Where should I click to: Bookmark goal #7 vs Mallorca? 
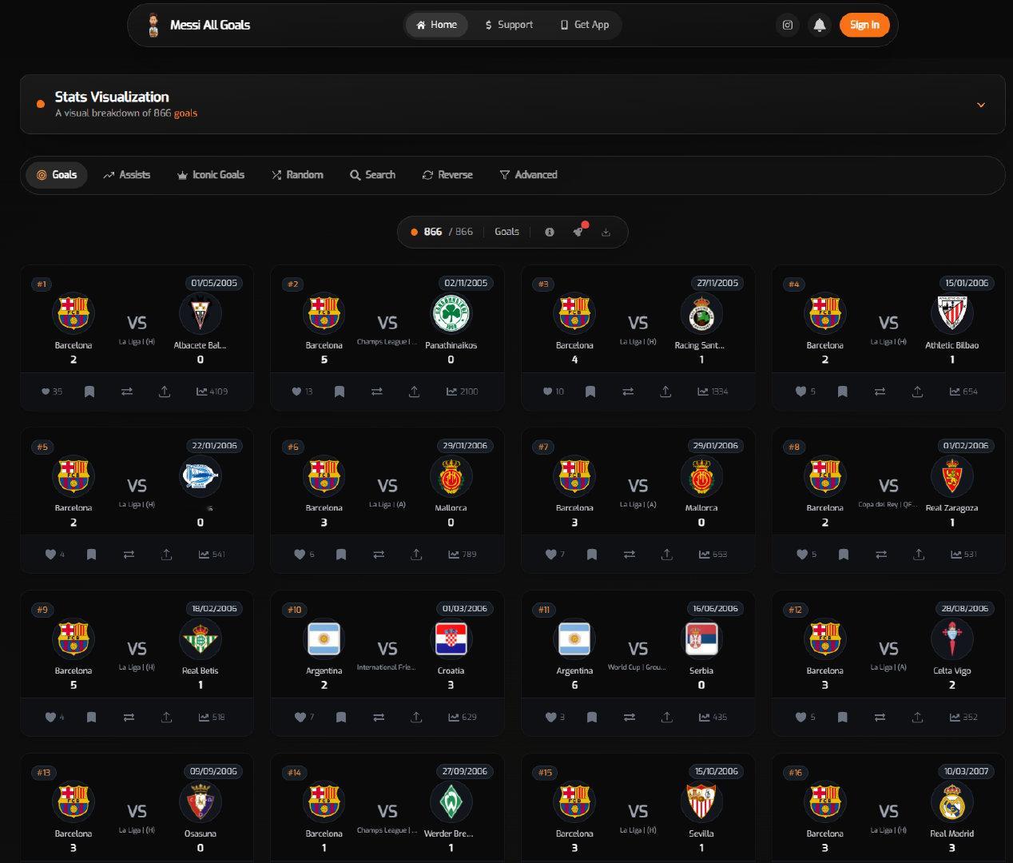pyautogui.click(x=592, y=555)
